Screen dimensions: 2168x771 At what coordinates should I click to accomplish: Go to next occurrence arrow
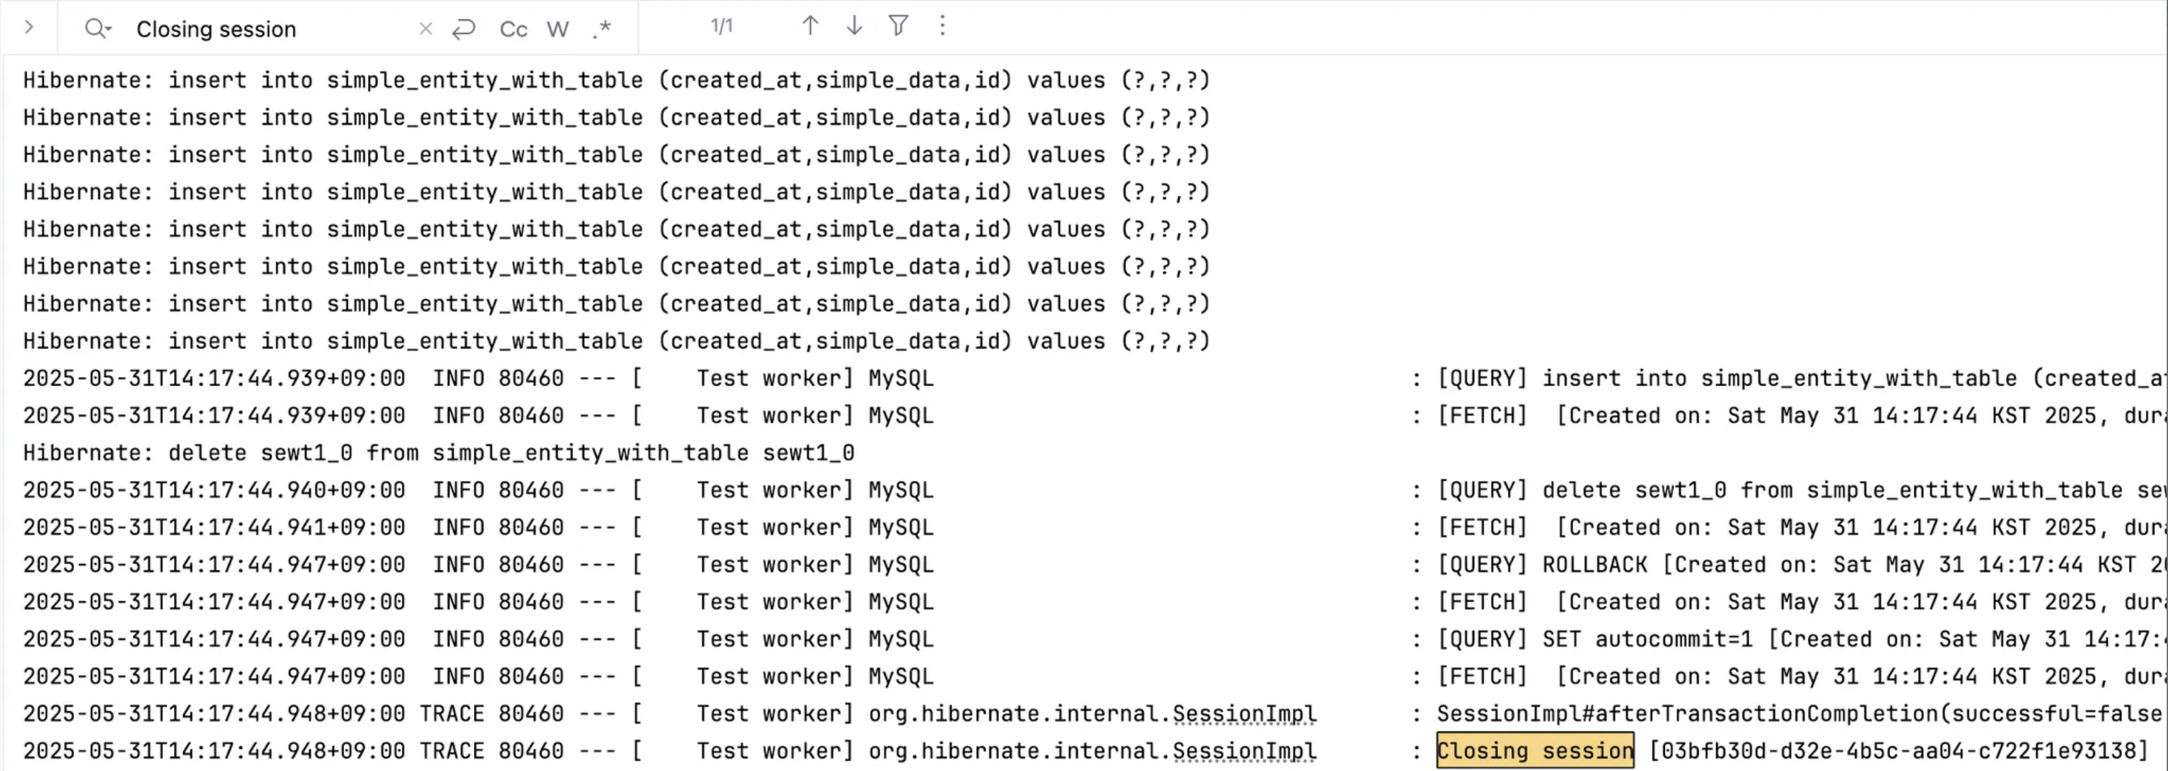point(854,26)
